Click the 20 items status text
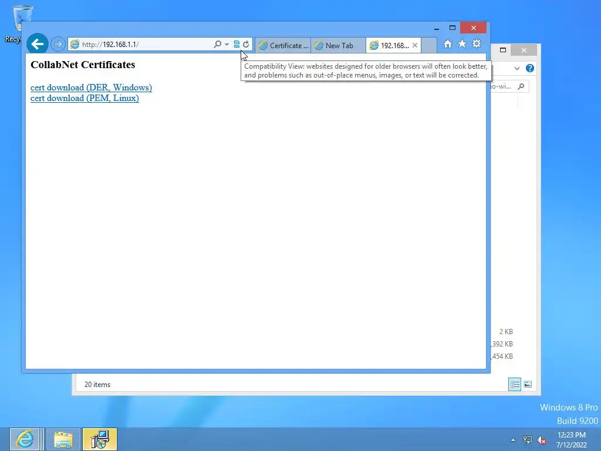 coord(97,384)
